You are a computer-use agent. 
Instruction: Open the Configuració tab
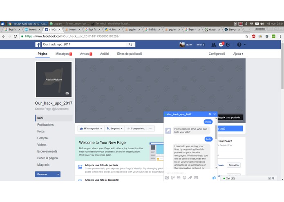coord(217,54)
